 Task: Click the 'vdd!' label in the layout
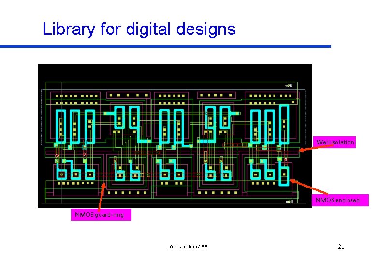289,86
